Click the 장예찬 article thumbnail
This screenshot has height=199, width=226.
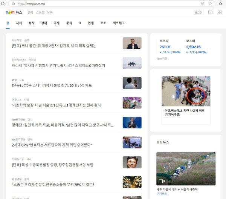[132, 122]
